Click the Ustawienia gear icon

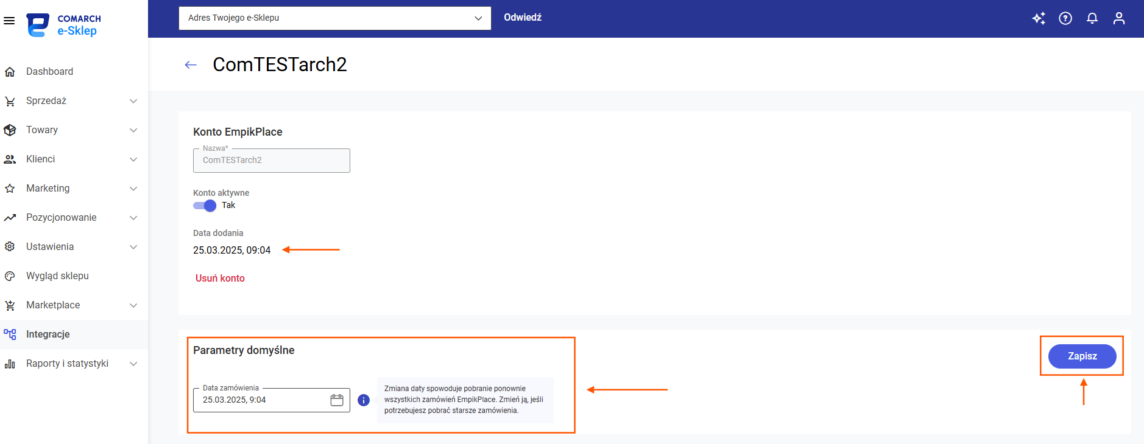coord(10,247)
